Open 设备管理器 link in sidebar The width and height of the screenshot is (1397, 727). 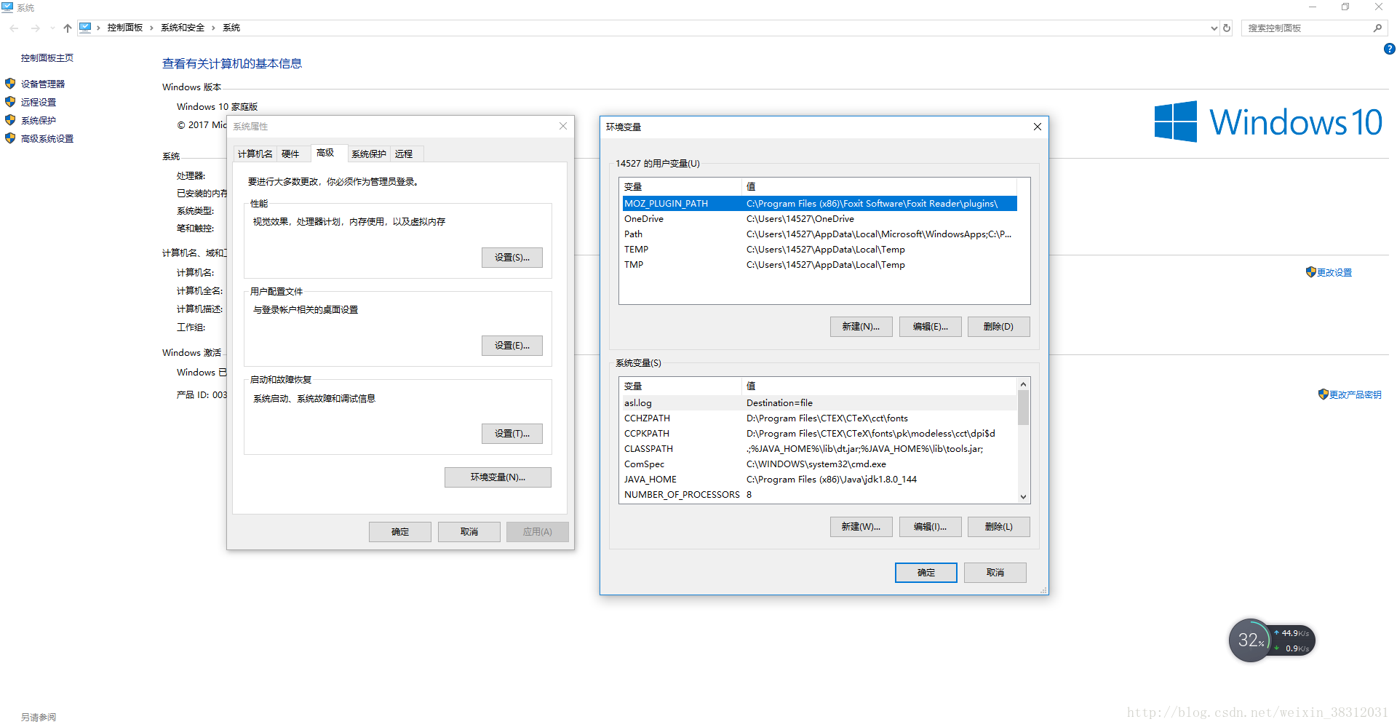(x=43, y=84)
